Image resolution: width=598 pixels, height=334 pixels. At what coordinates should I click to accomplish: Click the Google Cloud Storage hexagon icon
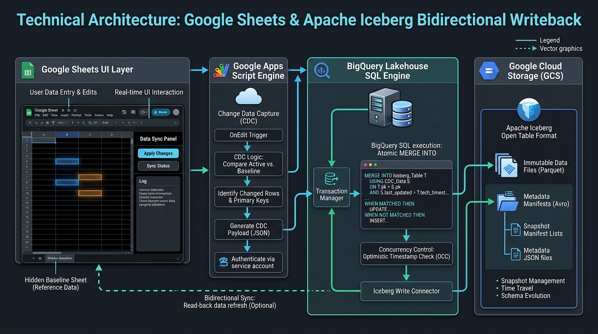click(x=489, y=71)
